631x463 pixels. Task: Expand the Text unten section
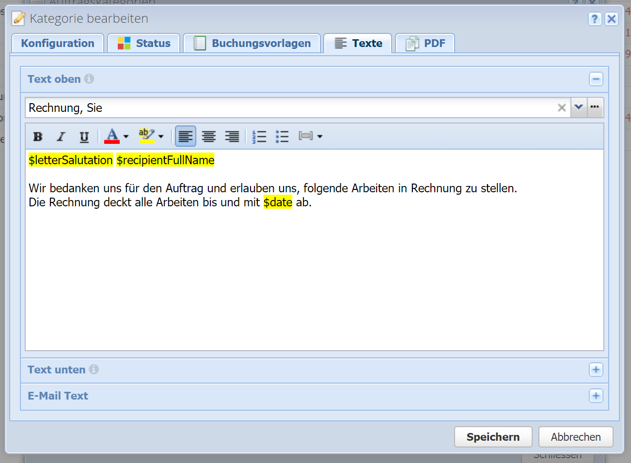596,370
